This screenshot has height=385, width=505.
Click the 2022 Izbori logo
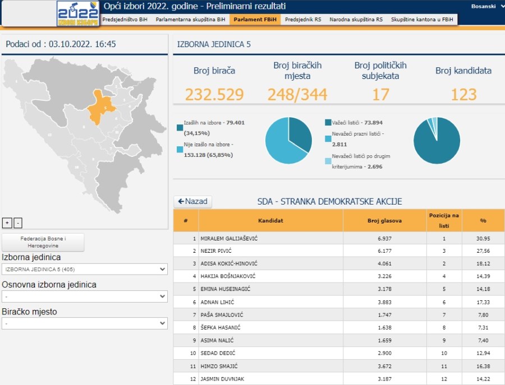(x=77, y=13)
